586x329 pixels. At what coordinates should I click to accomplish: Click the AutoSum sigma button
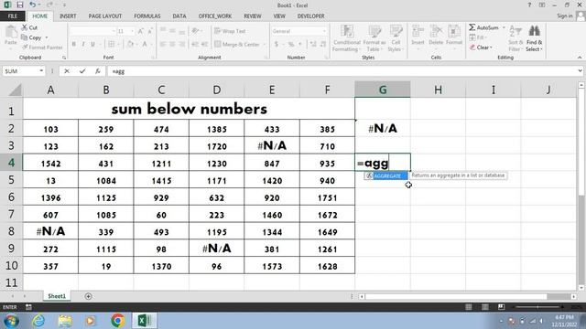point(483,27)
